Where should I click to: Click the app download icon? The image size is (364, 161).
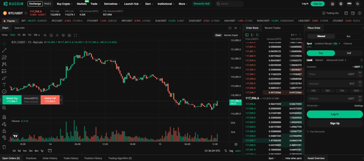click(333, 4)
